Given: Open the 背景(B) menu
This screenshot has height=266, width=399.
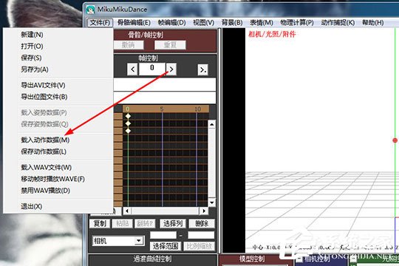Looking at the screenshot, I should coord(232,23).
